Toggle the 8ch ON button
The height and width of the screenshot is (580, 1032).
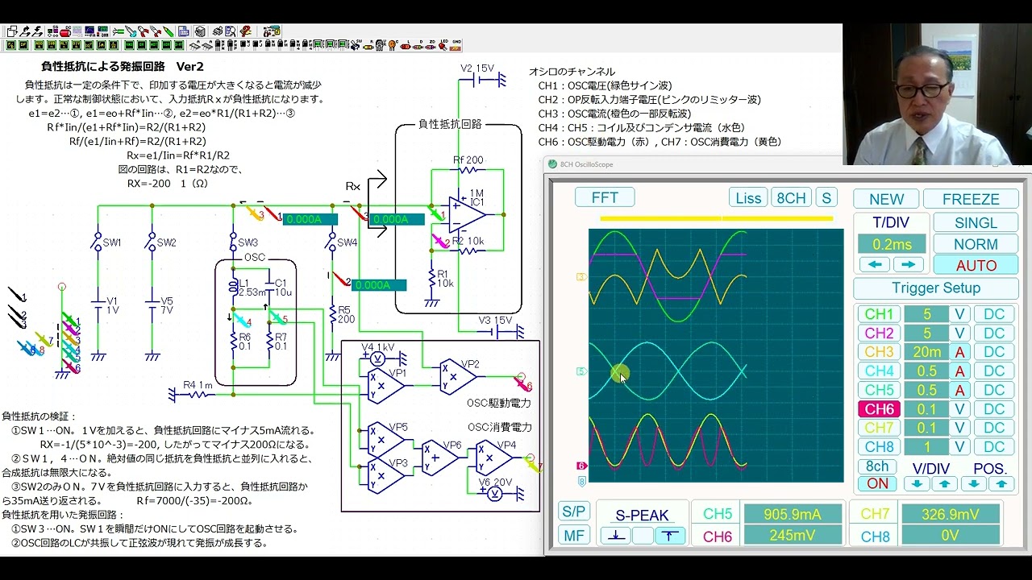(x=877, y=483)
